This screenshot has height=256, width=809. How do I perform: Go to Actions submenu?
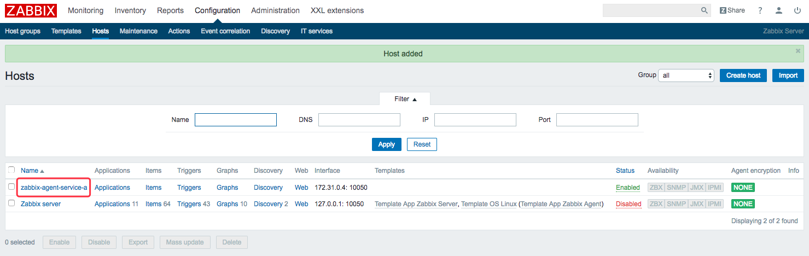179,31
